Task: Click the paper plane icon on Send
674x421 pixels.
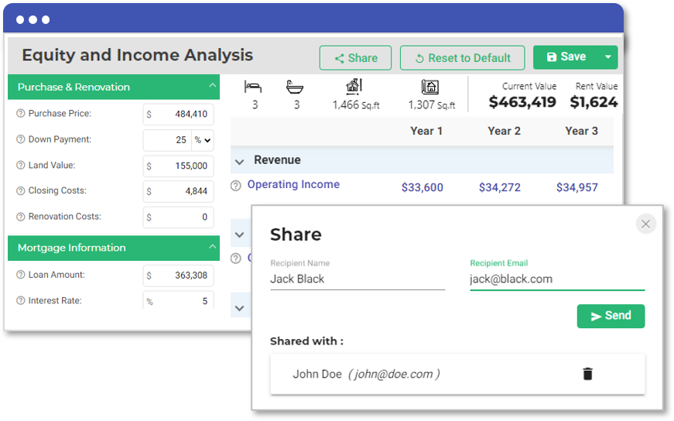Action: pyautogui.click(x=596, y=317)
